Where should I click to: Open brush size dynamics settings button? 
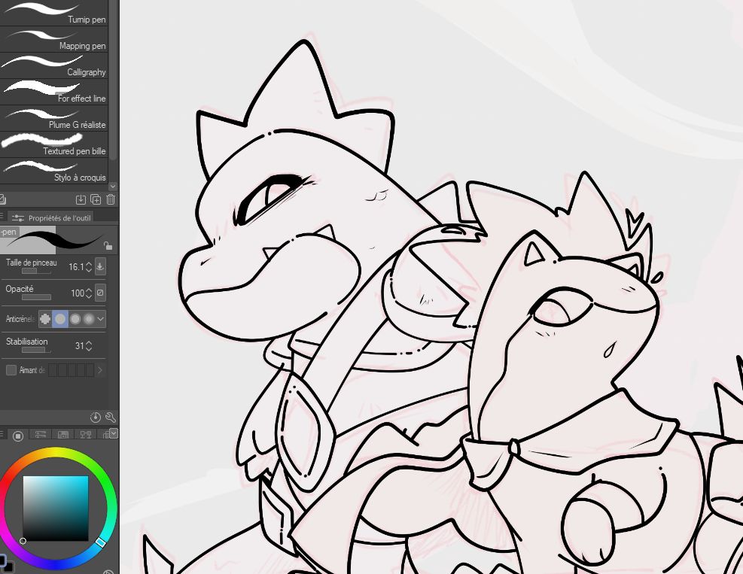click(x=100, y=266)
